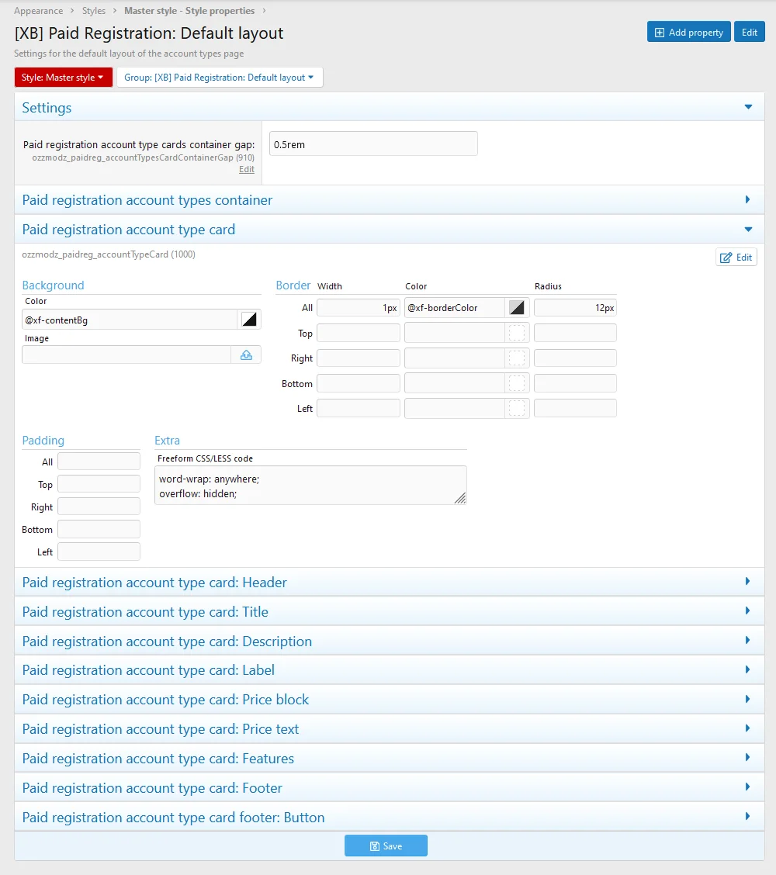Image resolution: width=776 pixels, height=875 pixels.
Task: Open the All border color swatch
Action: pyautogui.click(x=517, y=308)
